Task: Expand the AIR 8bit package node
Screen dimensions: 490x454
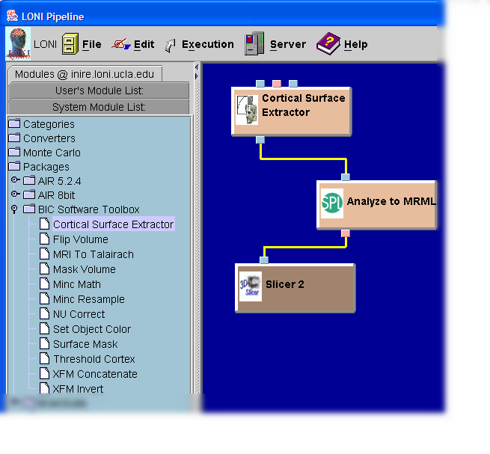Action: [x=15, y=195]
